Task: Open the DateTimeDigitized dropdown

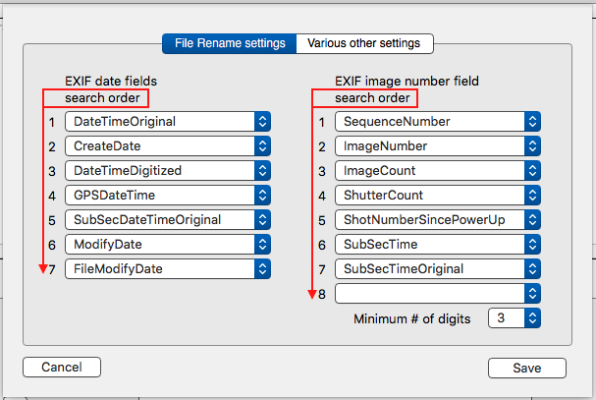Action: point(167,170)
